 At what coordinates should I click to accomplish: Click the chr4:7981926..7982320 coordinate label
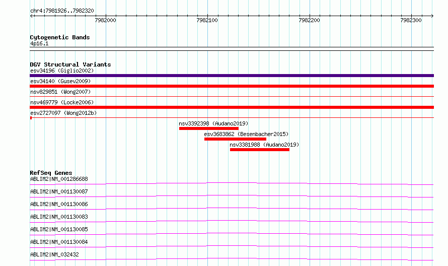(x=62, y=11)
